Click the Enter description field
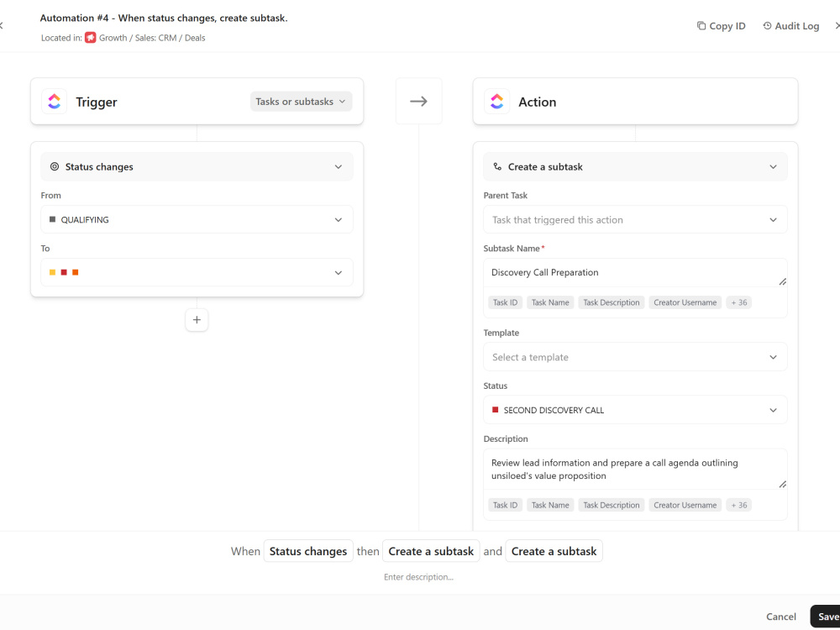 point(418,577)
